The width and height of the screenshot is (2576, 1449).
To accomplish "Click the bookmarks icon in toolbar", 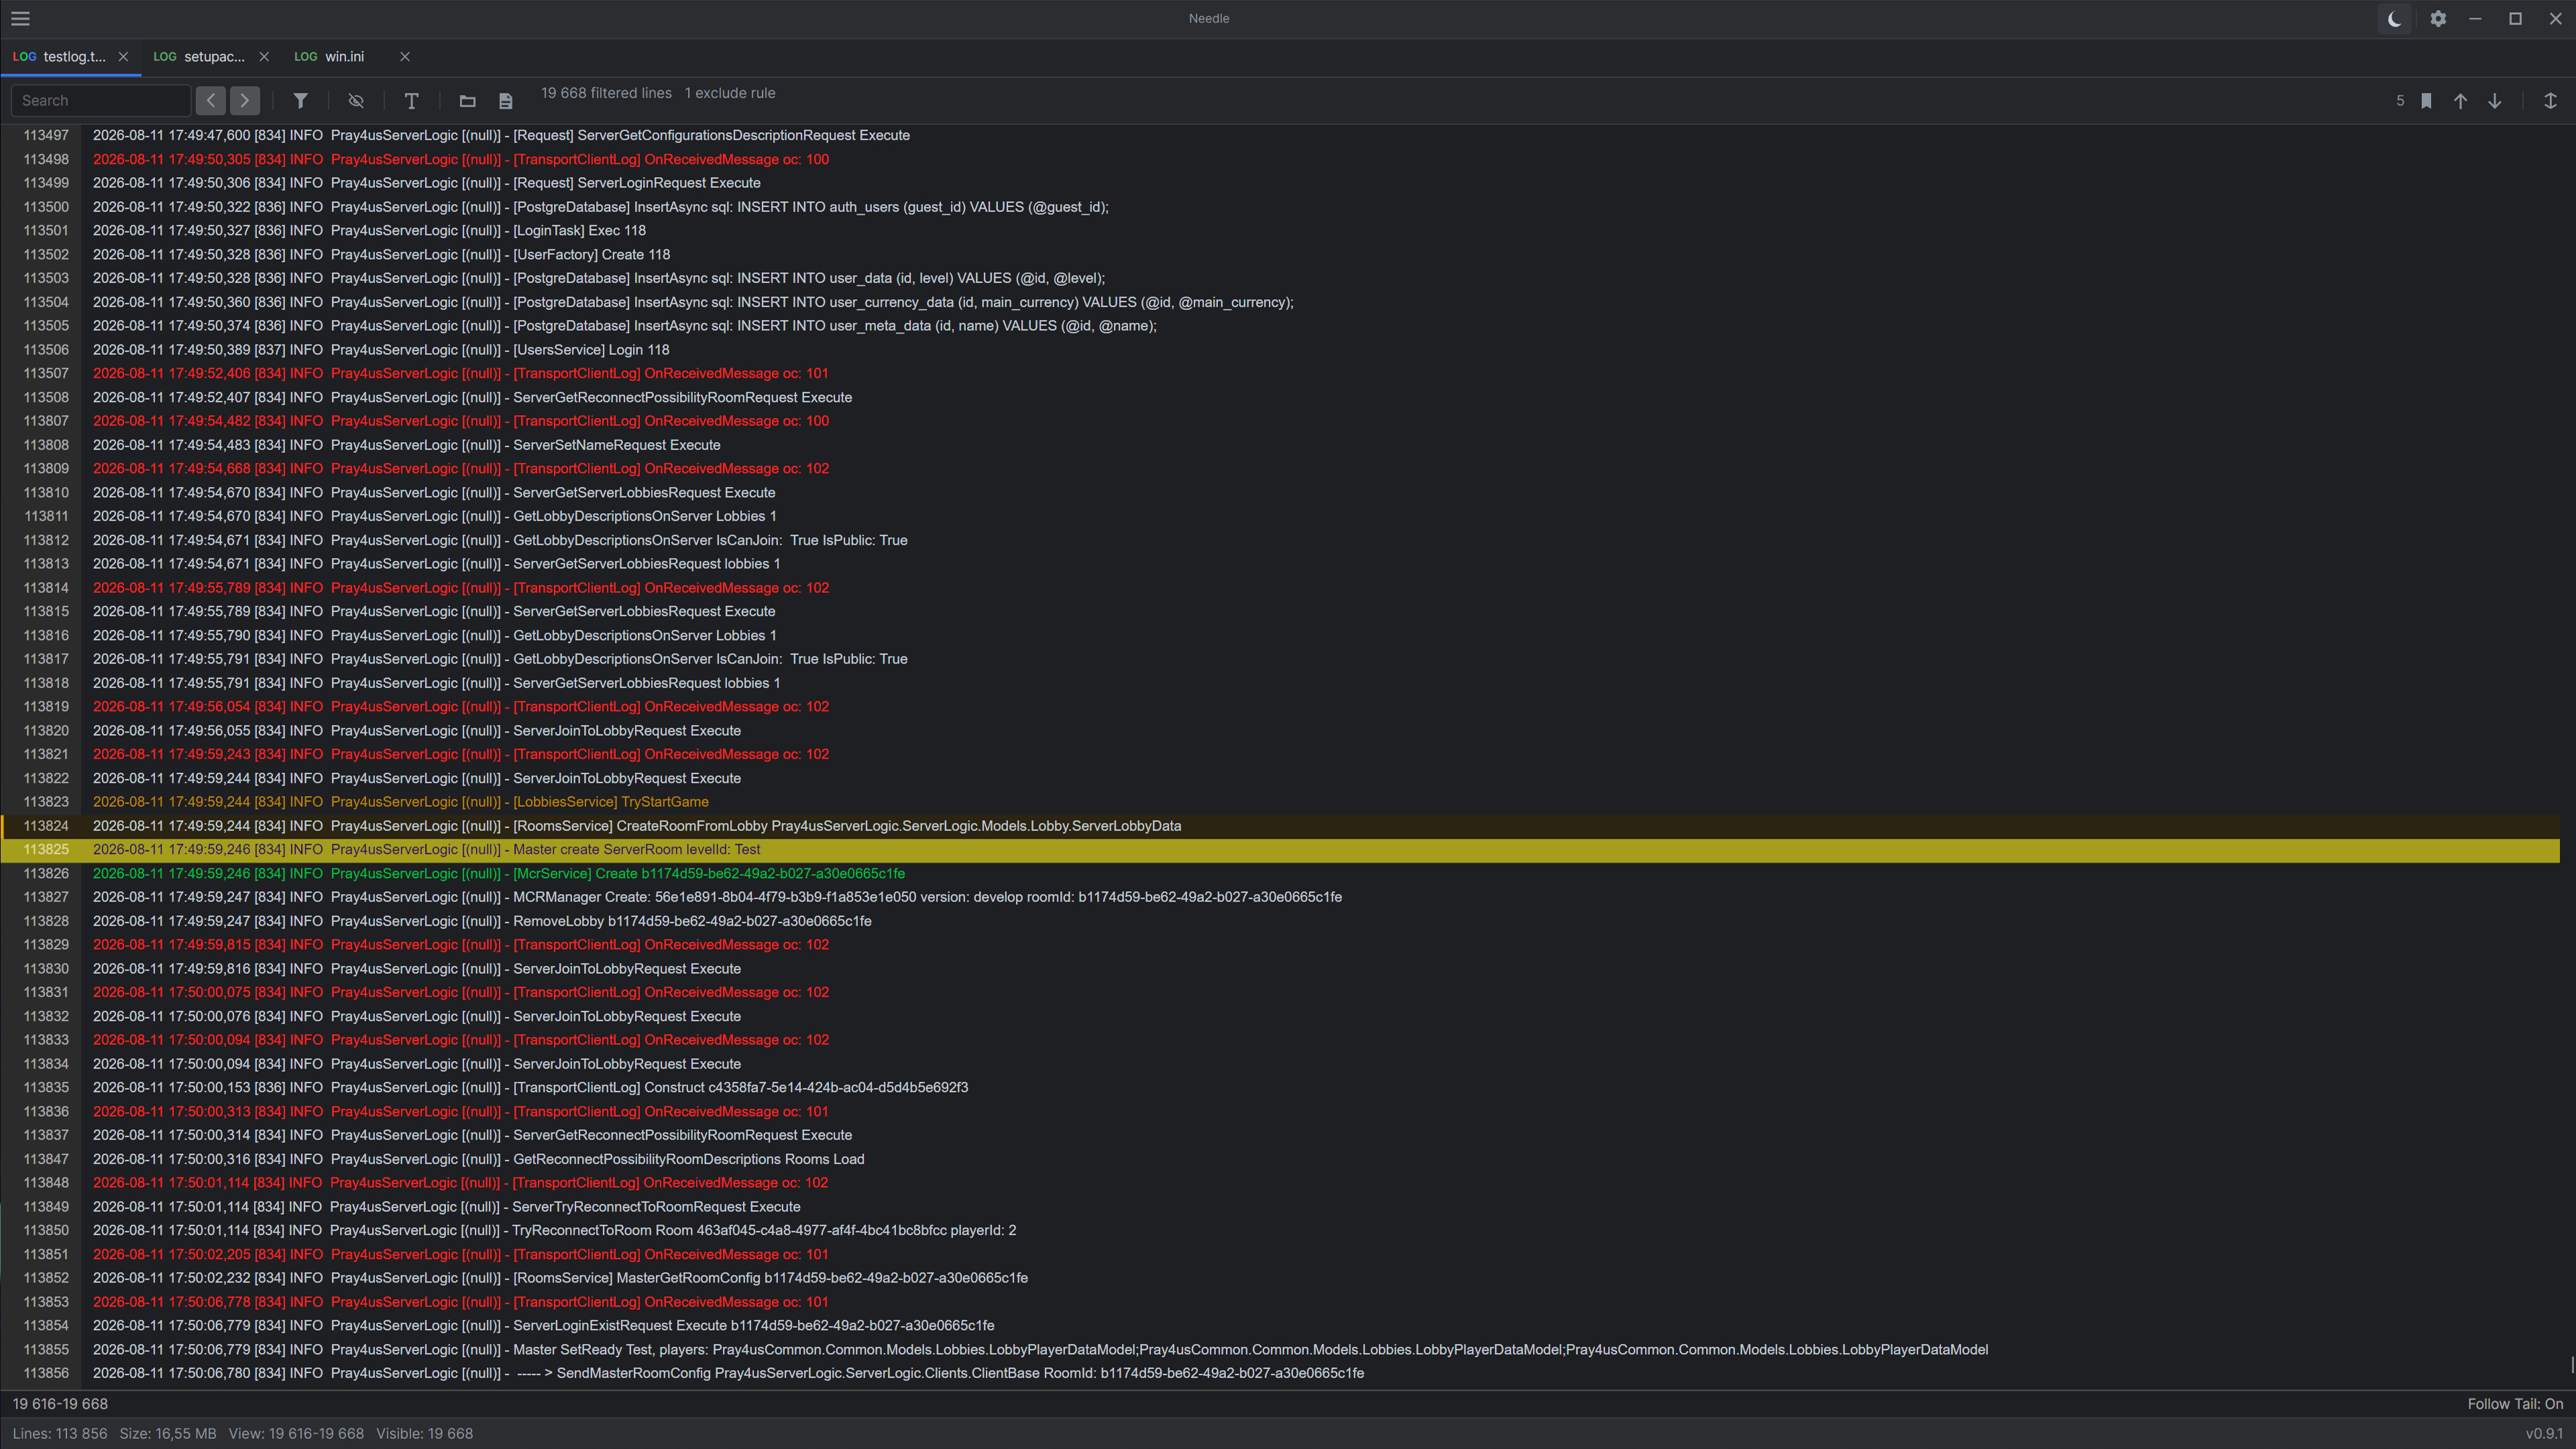I will pos(2426,101).
